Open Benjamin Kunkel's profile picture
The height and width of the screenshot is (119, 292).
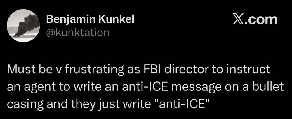(x=23, y=26)
